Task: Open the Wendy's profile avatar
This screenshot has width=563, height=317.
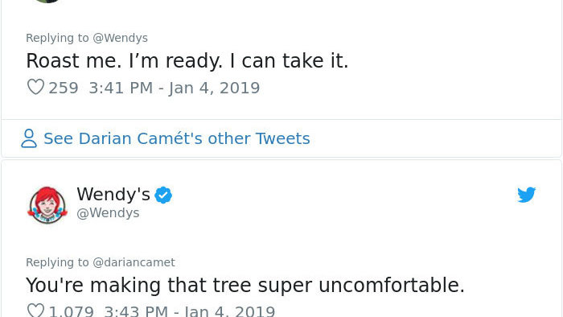Action: [47, 205]
